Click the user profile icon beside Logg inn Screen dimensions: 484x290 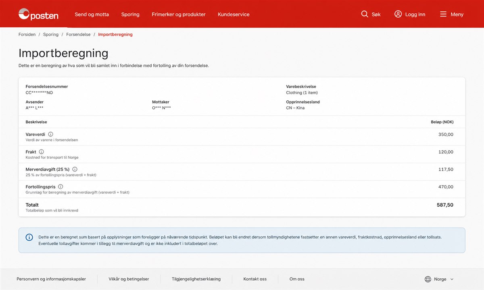coord(398,14)
